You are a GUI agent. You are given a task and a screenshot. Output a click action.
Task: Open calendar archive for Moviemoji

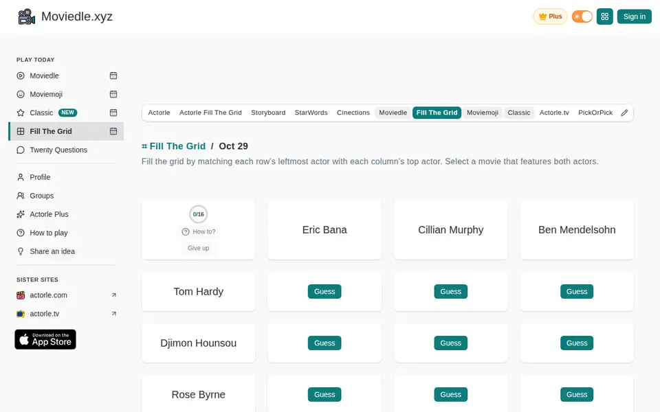pyautogui.click(x=113, y=94)
